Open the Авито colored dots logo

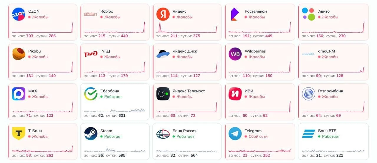(308, 14)
